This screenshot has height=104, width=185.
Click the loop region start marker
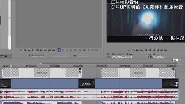pos(41,63)
